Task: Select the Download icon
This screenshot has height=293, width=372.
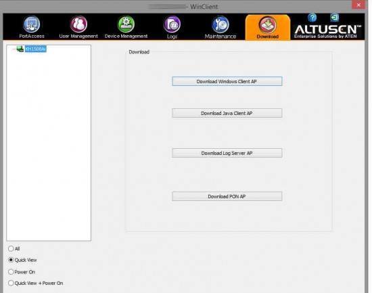Action: click(x=267, y=24)
